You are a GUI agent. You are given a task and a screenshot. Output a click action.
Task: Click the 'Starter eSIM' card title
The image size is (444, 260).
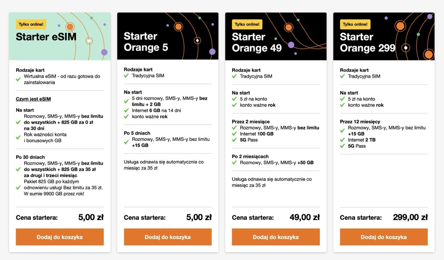tap(46, 37)
